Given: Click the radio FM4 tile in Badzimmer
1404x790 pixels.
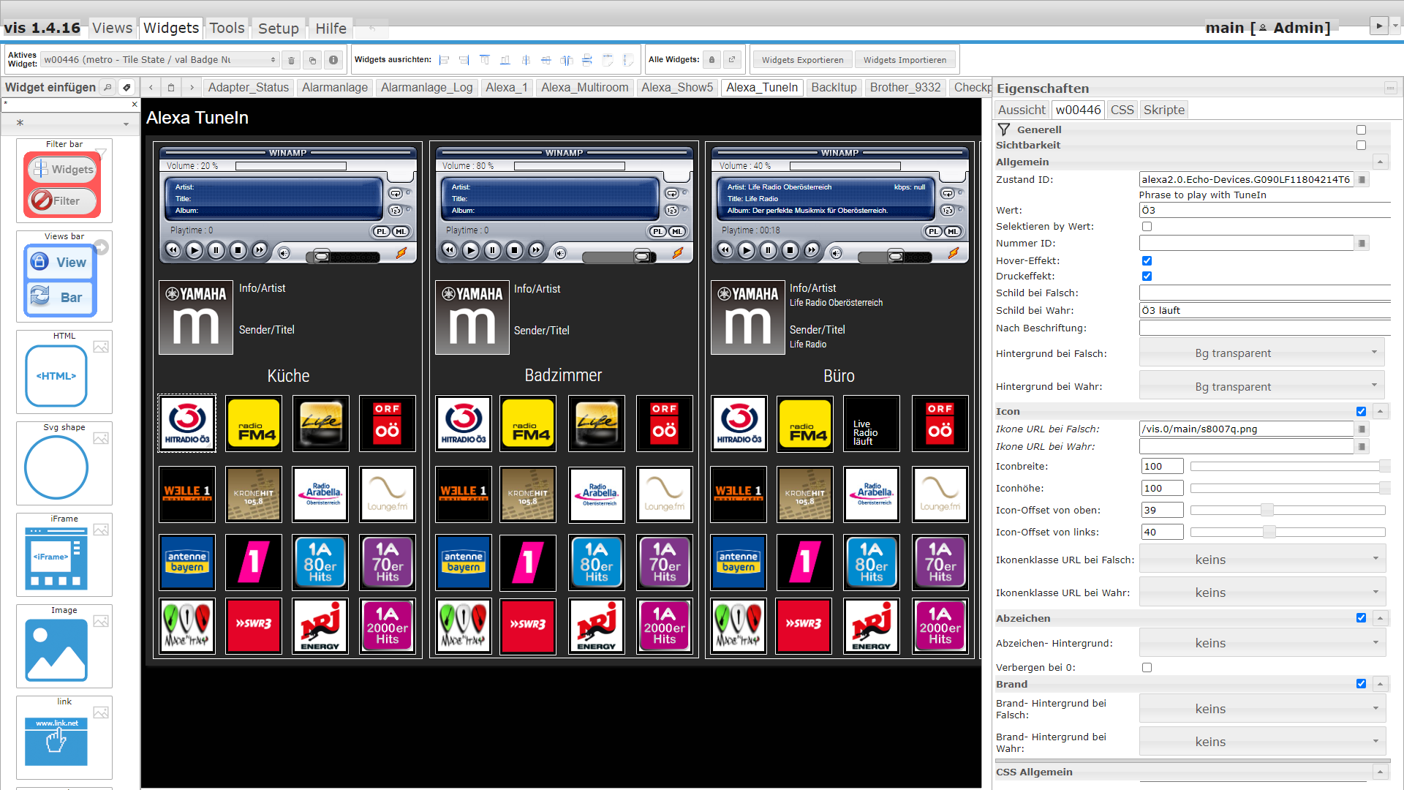Looking at the screenshot, I should click(529, 424).
